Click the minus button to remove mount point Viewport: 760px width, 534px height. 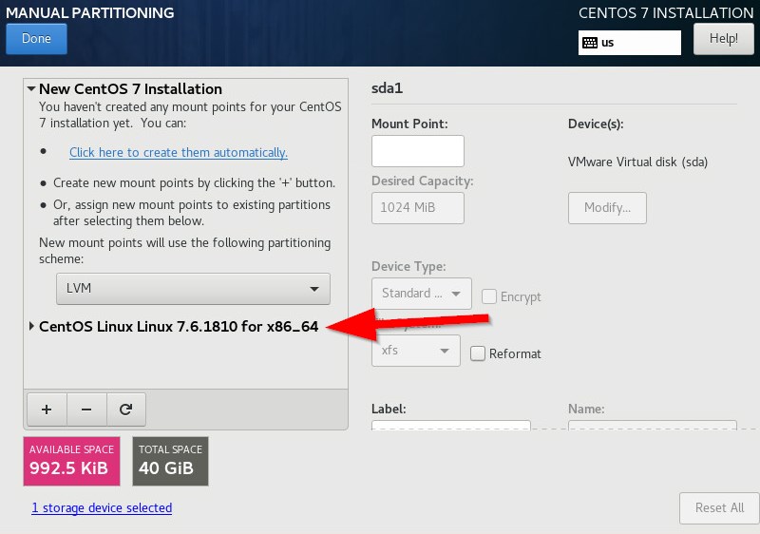86,410
